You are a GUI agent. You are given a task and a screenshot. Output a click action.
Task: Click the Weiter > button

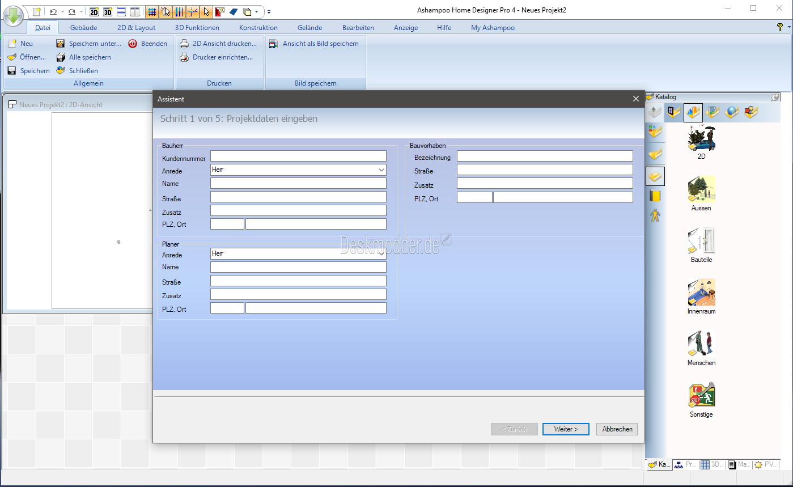pos(566,429)
